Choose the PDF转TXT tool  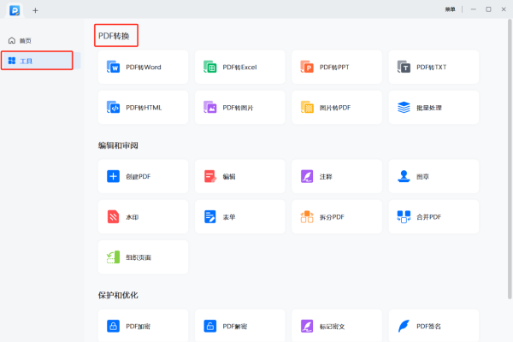(433, 67)
